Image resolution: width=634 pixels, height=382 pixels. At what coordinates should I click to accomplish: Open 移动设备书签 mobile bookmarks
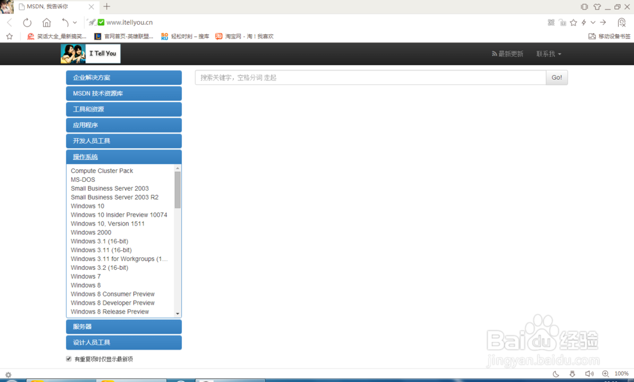[x=609, y=36]
